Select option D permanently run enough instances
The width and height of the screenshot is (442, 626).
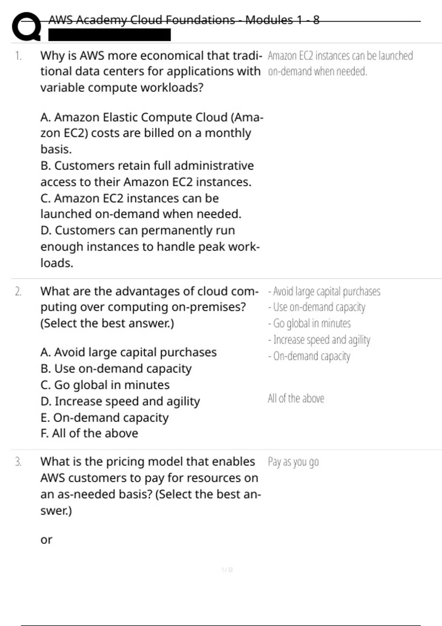(x=150, y=246)
